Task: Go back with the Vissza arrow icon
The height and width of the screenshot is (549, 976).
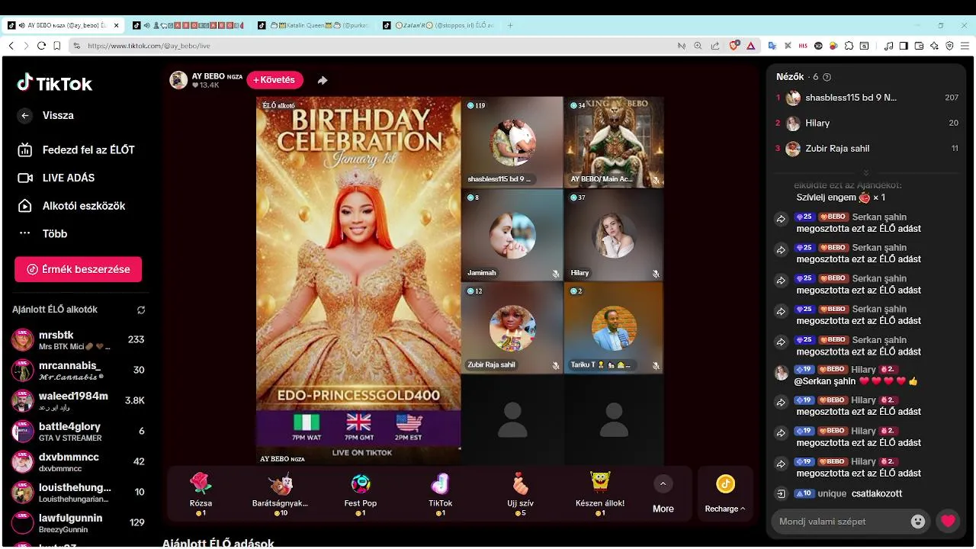Action: [25, 116]
